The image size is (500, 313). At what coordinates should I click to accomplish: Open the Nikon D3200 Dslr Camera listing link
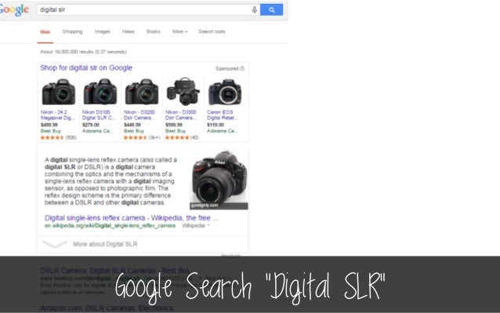tap(139, 115)
